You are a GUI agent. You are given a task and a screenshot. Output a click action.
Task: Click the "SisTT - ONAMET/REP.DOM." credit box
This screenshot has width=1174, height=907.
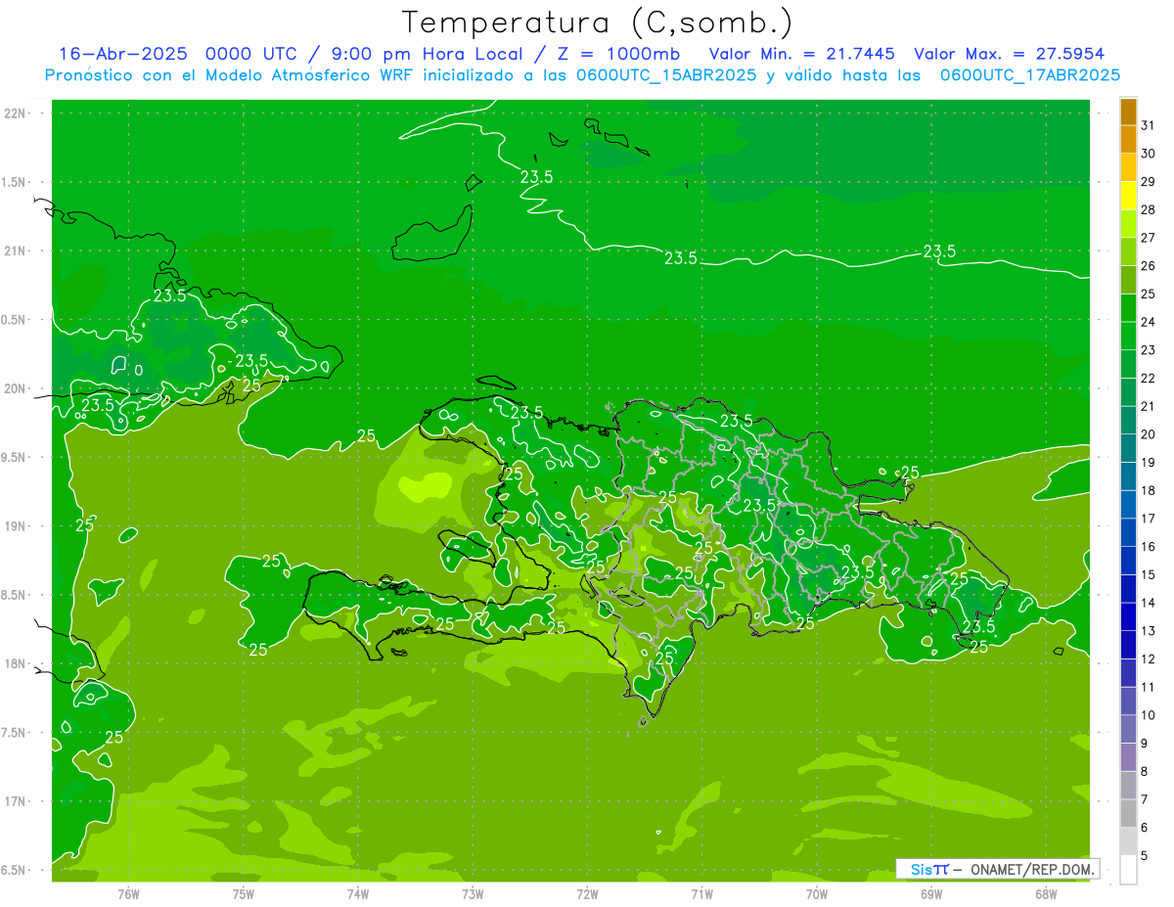(x=997, y=869)
